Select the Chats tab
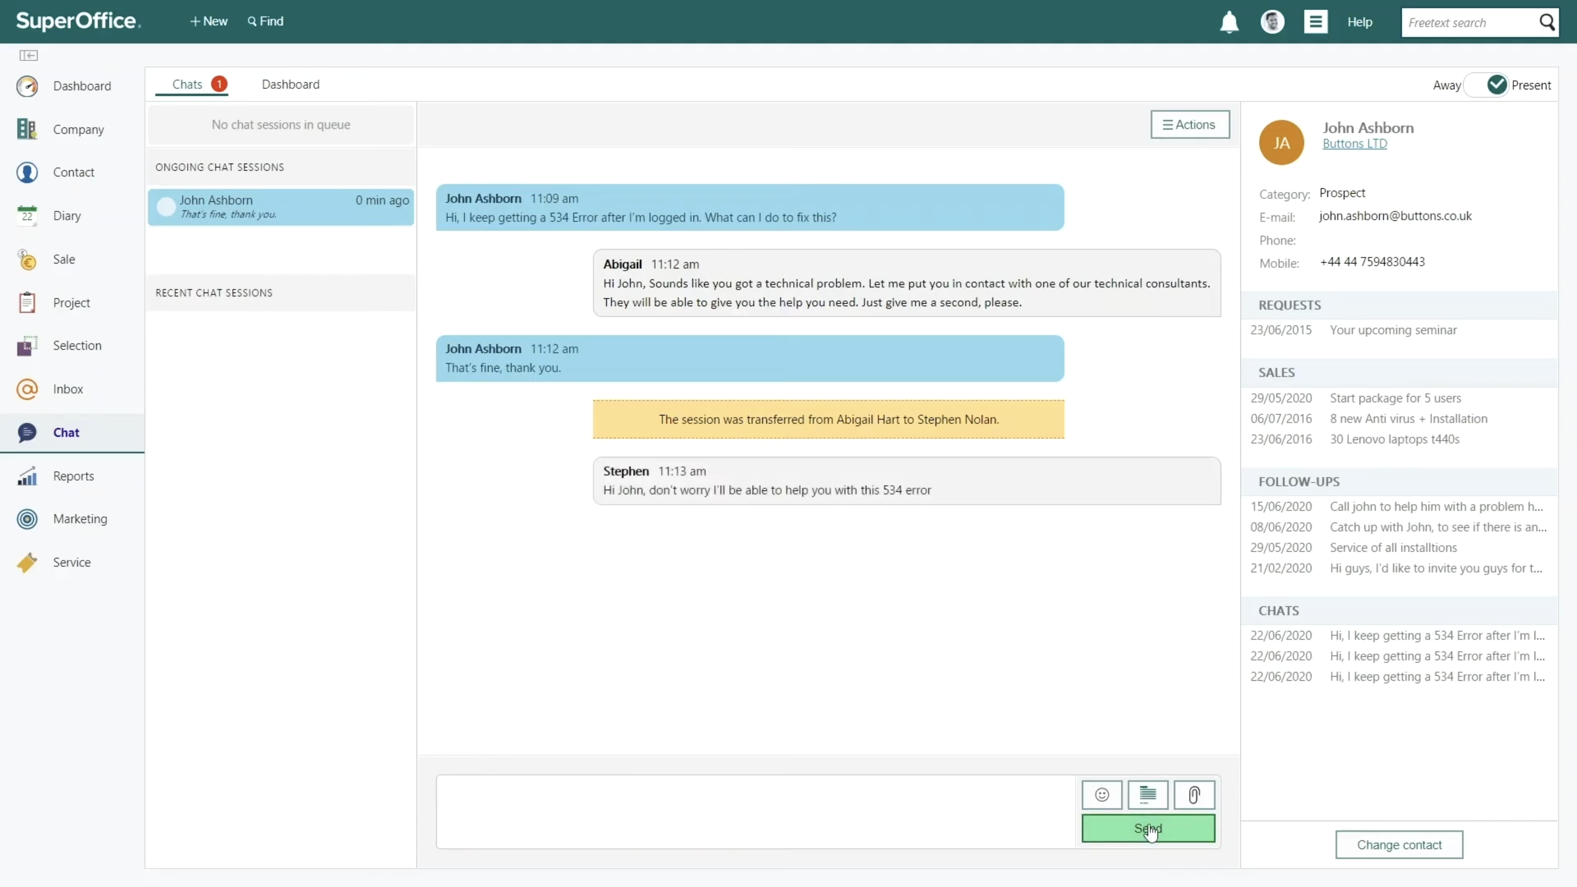 click(187, 84)
